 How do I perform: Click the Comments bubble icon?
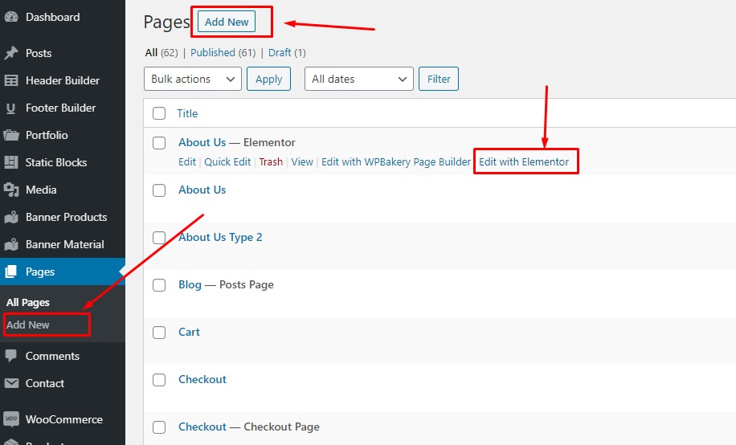(11, 356)
